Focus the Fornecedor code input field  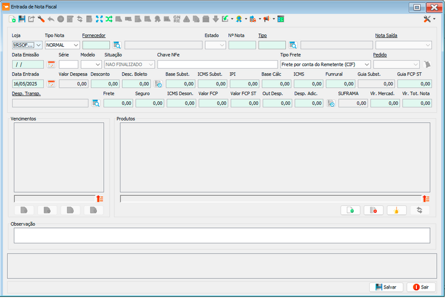pos(96,45)
